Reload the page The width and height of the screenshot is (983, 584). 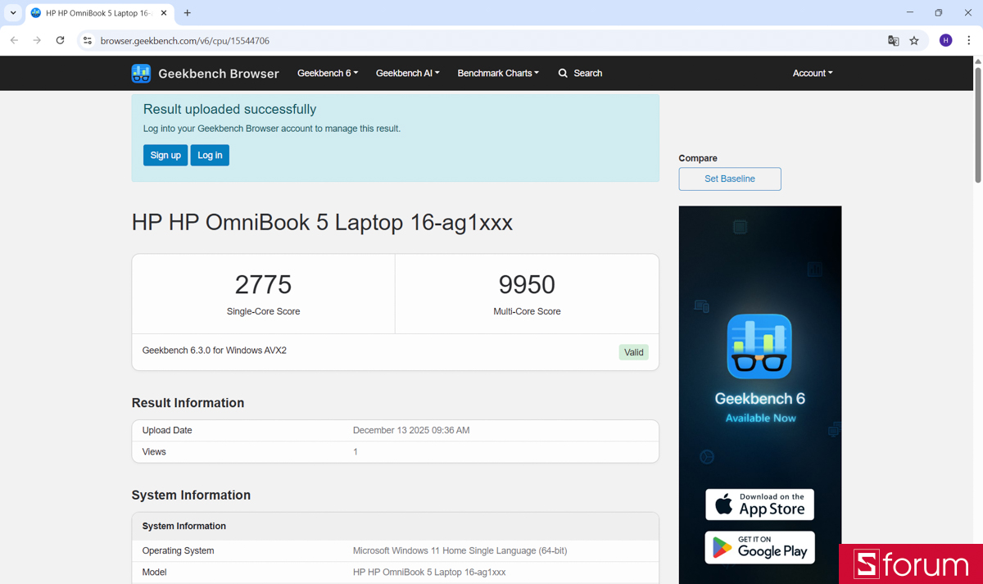tap(59, 40)
